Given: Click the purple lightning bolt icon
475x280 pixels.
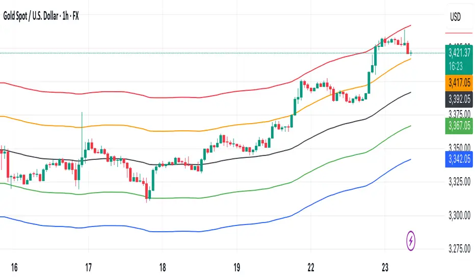Looking at the screenshot, I should (x=411, y=241).
